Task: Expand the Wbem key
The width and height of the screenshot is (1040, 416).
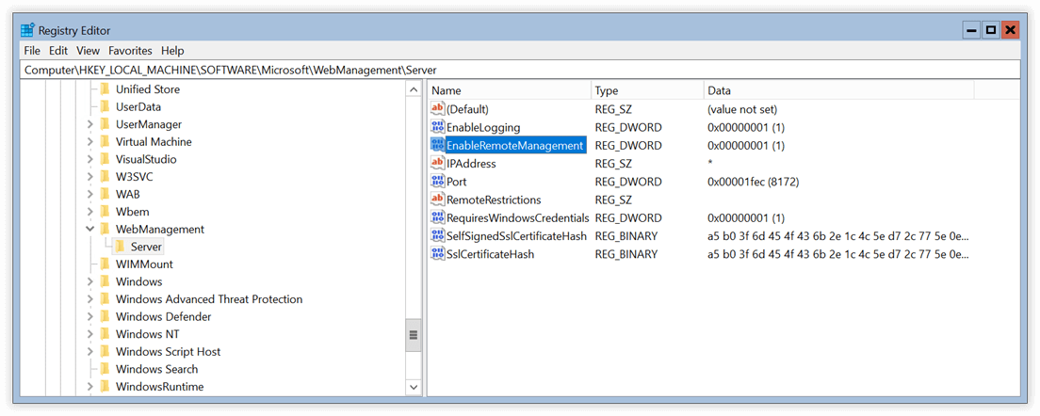Action: point(89,212)
